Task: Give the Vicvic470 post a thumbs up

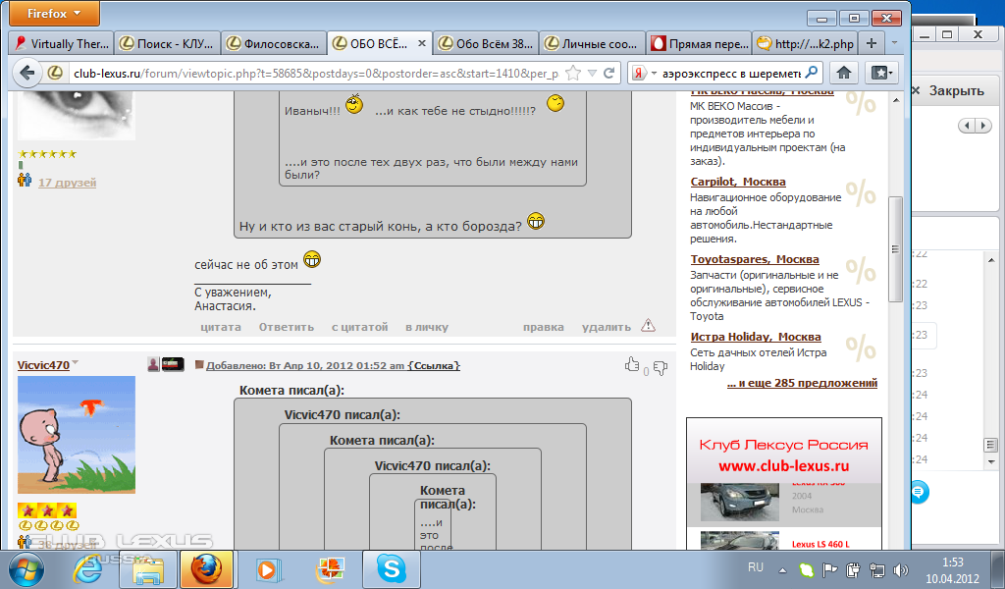Action: [632, 365]
